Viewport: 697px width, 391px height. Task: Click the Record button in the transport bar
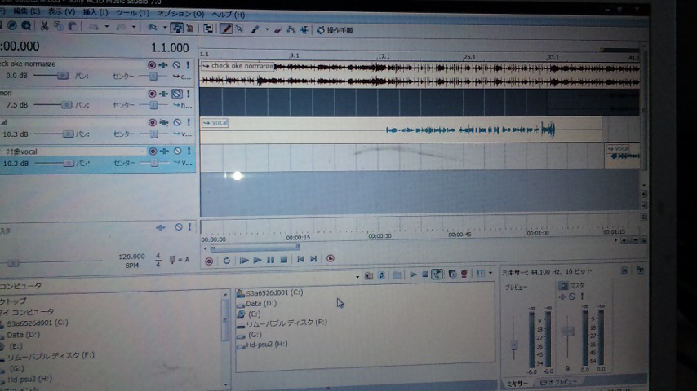pyautogui.click(x=209, y=260)
